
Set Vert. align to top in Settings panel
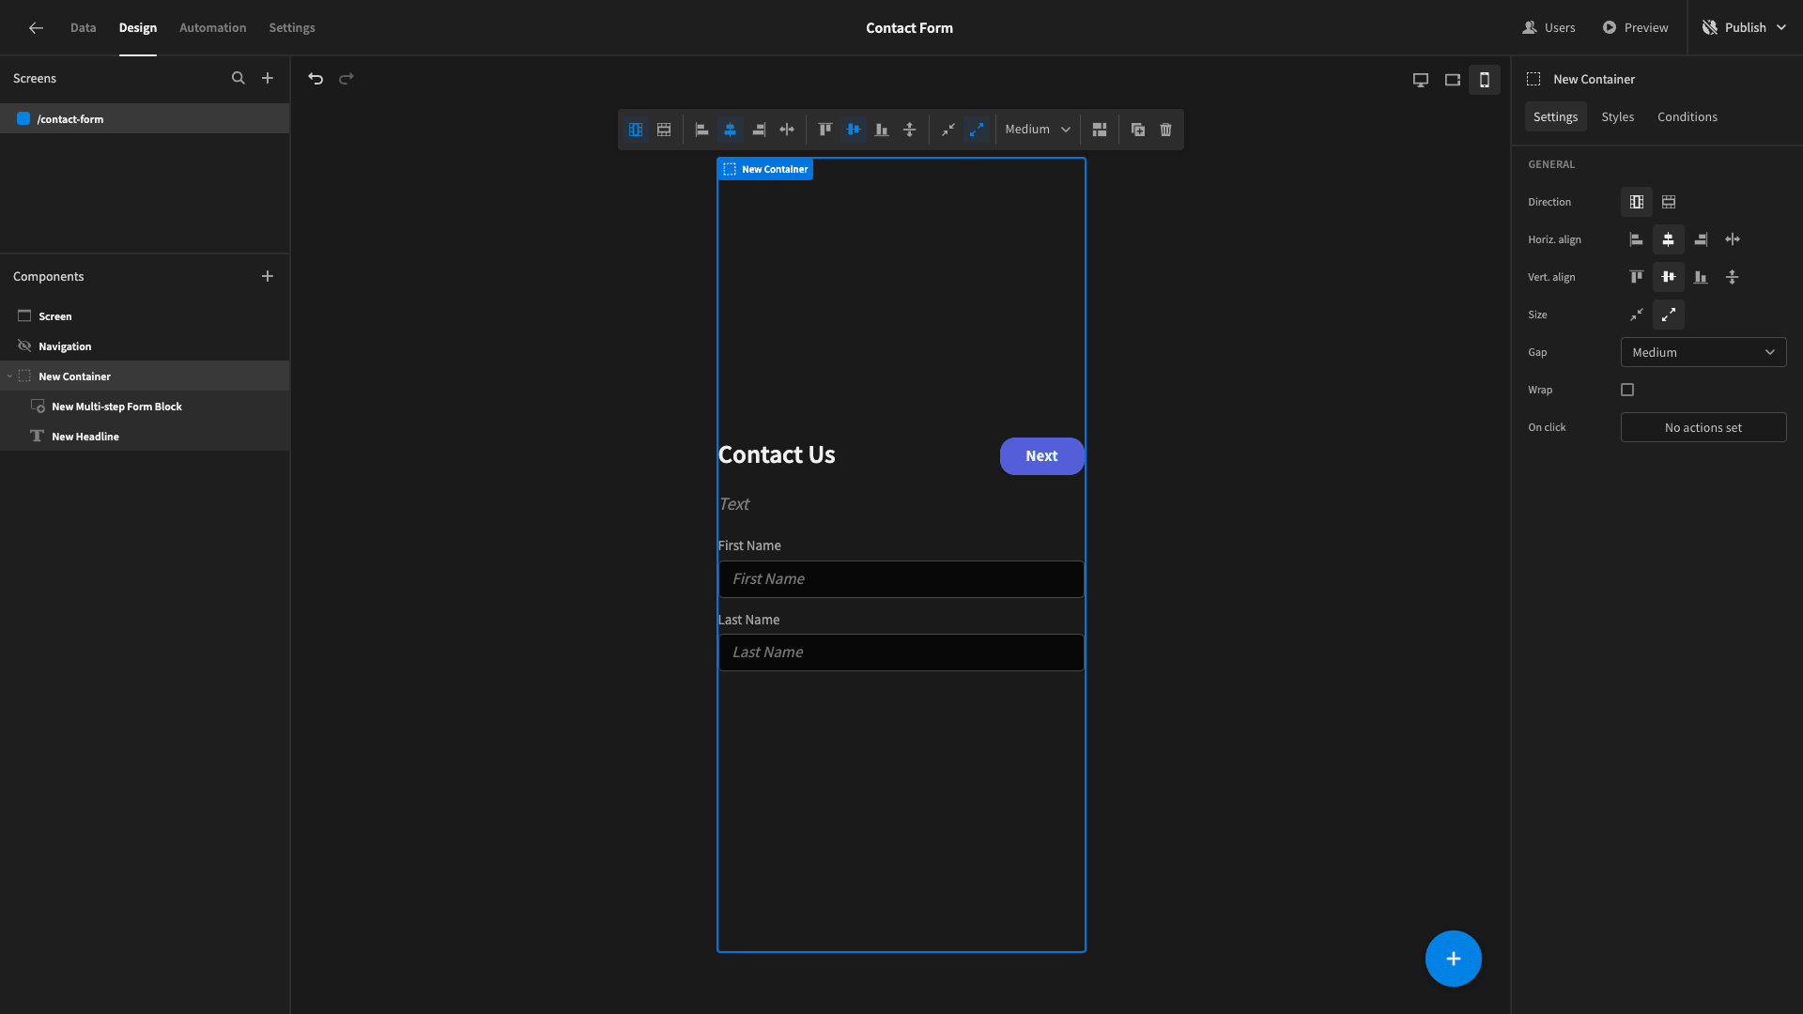coord(1637,277)
